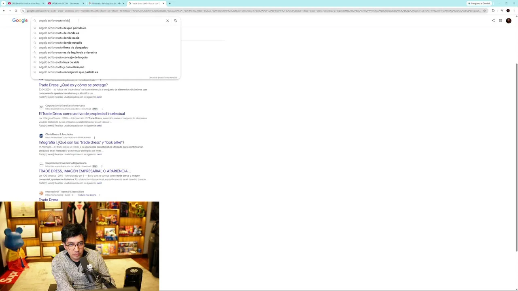518x291 pixels.
Task: Close the 'Emisión en directo' YouTube tab
Action: point(44,3)
